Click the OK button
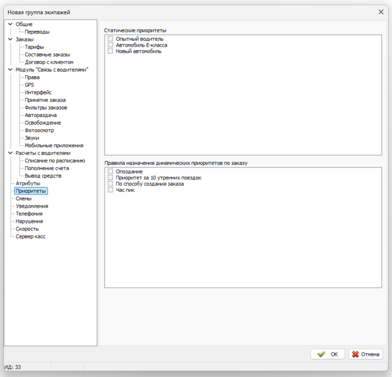392x377 pixels. (x=328, y=354)
